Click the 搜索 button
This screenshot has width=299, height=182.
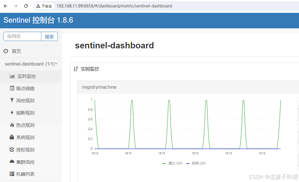[x=49, y=36]
